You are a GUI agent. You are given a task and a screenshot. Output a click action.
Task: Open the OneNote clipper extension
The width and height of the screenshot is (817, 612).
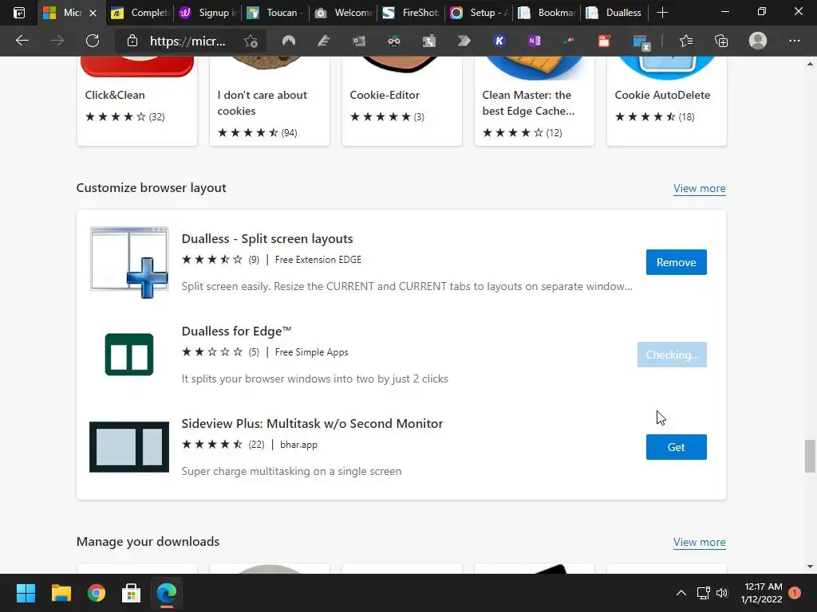(534, 41)
